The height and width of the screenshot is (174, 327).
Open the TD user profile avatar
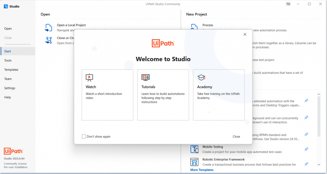pyautogui.click(x=288, y=4)
